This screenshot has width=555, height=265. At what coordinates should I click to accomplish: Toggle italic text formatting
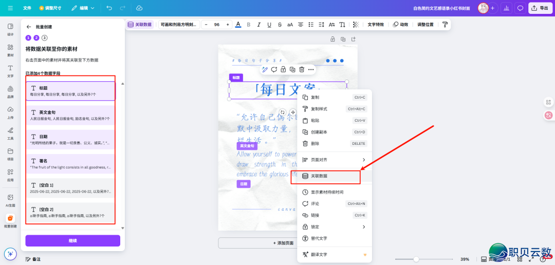(x=259, y=25)
